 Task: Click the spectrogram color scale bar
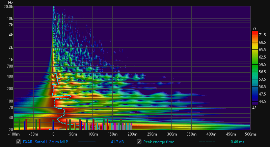pyautogui.click(x=255, y=68)
